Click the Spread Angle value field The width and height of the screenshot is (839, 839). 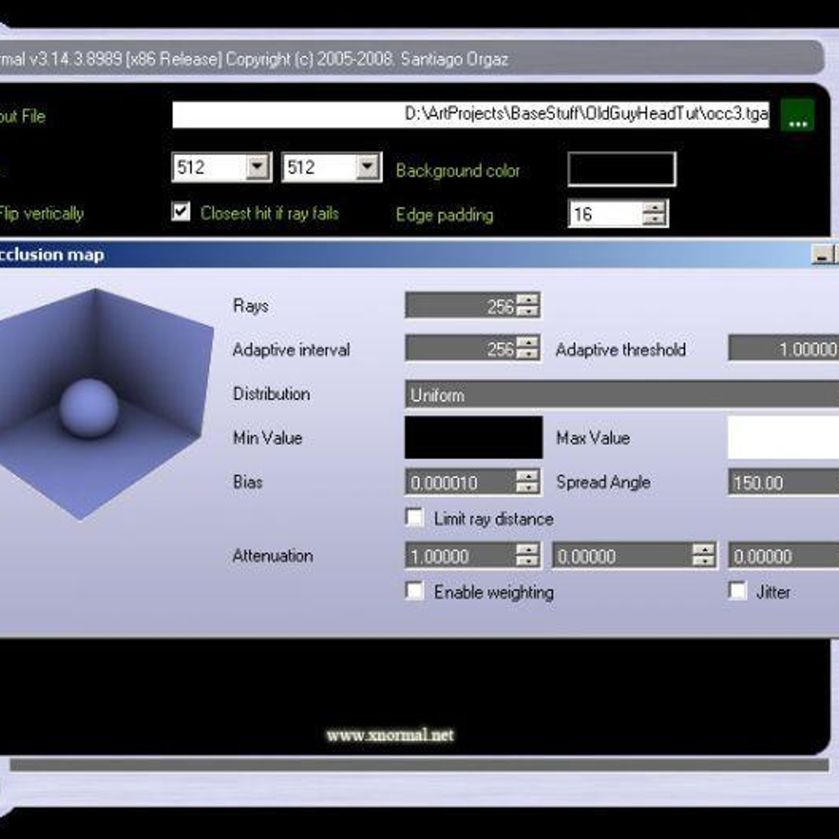tap(781, 482)
